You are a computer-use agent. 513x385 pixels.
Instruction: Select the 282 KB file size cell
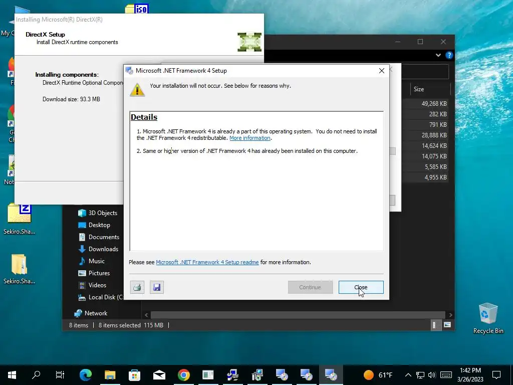tap(438, 114)
